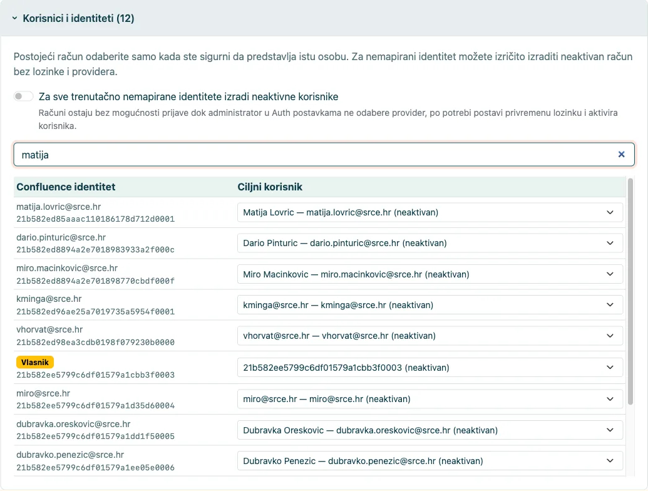Select dubravko.penezic@srce.hr identity text

[70, 455]
